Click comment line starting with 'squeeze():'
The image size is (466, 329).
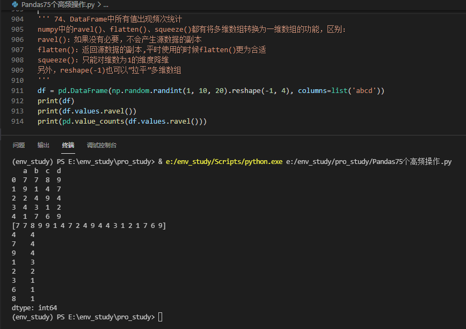(x=103, y=60)
